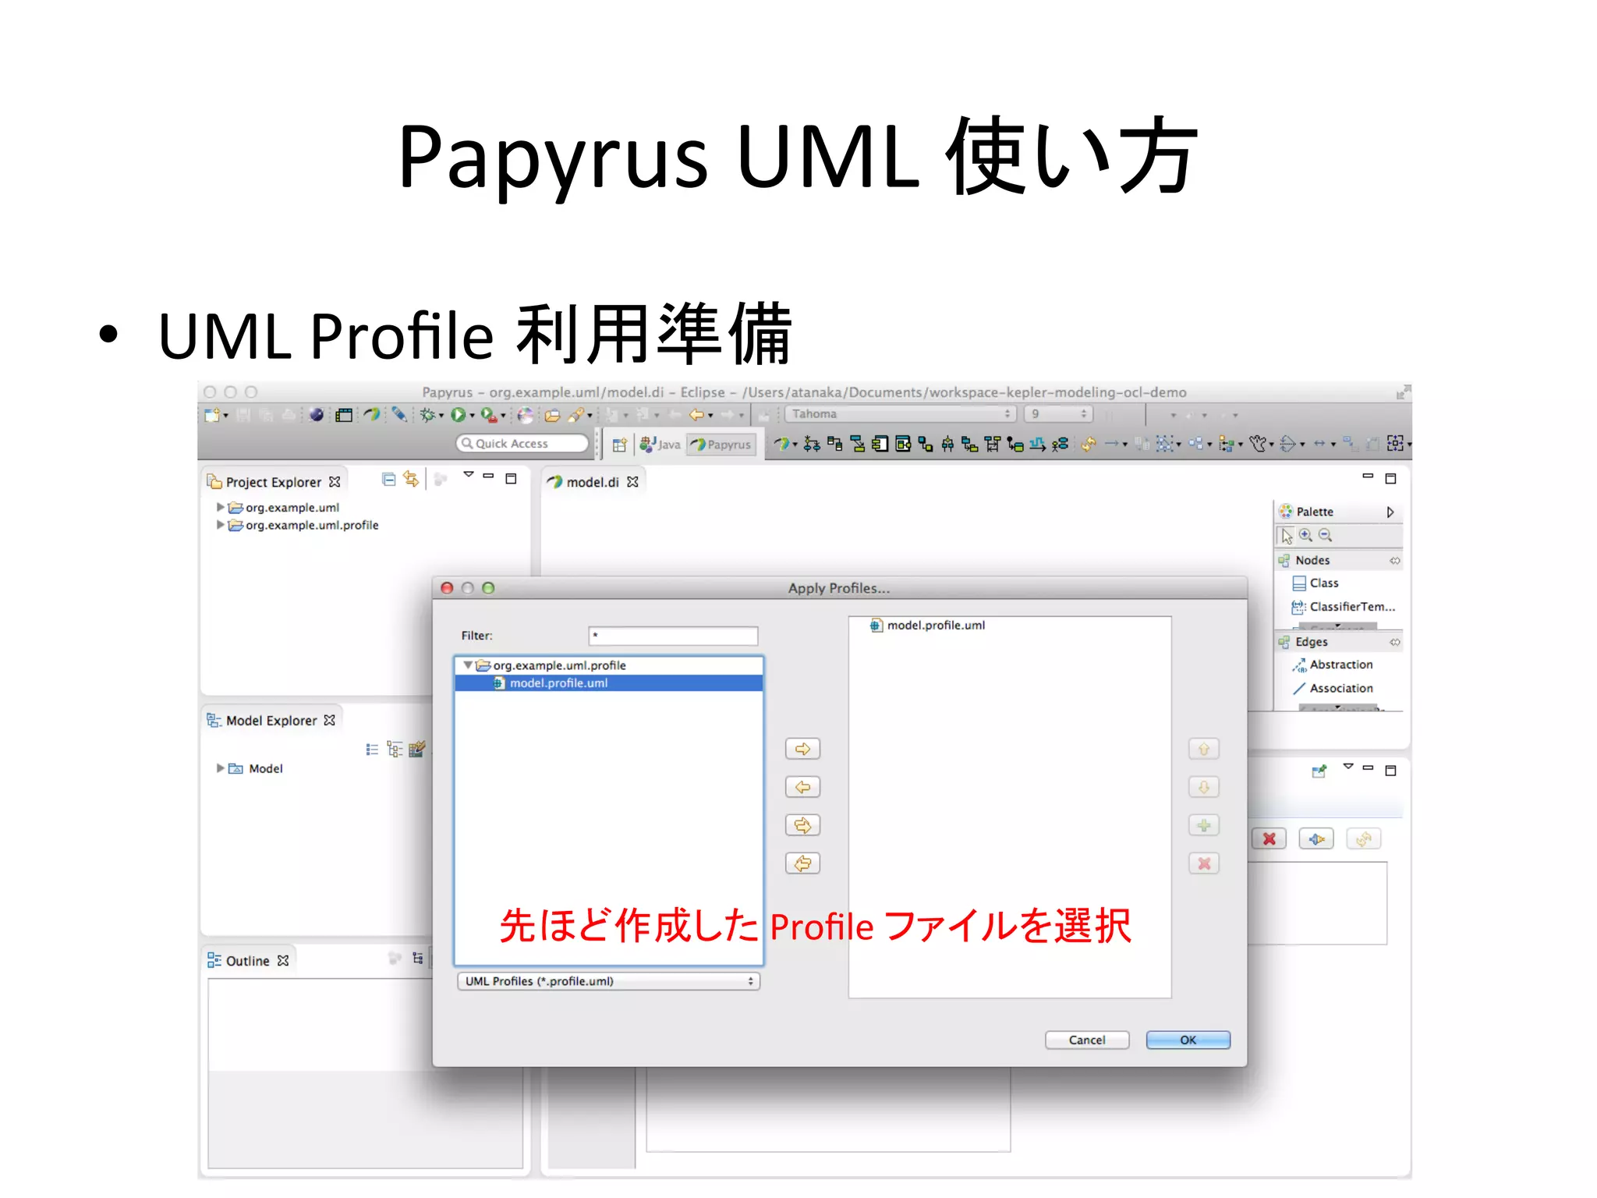Select the model.di editor tab
The width and height of the screenshot is (1597, 1198).
[x=592, y=482]
